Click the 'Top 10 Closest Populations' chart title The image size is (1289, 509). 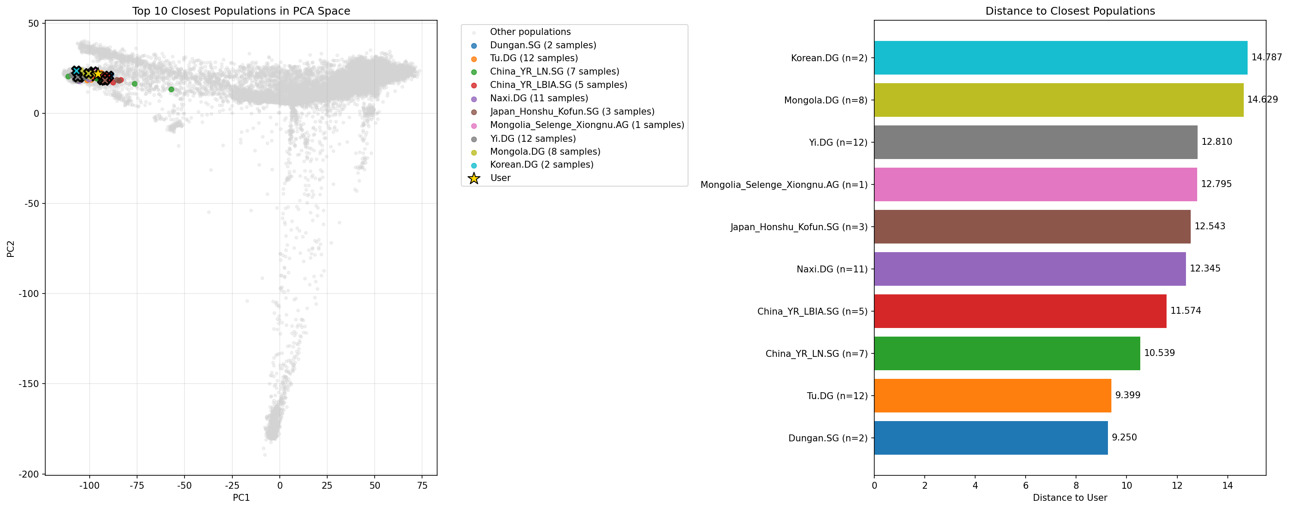click(241, 11)
